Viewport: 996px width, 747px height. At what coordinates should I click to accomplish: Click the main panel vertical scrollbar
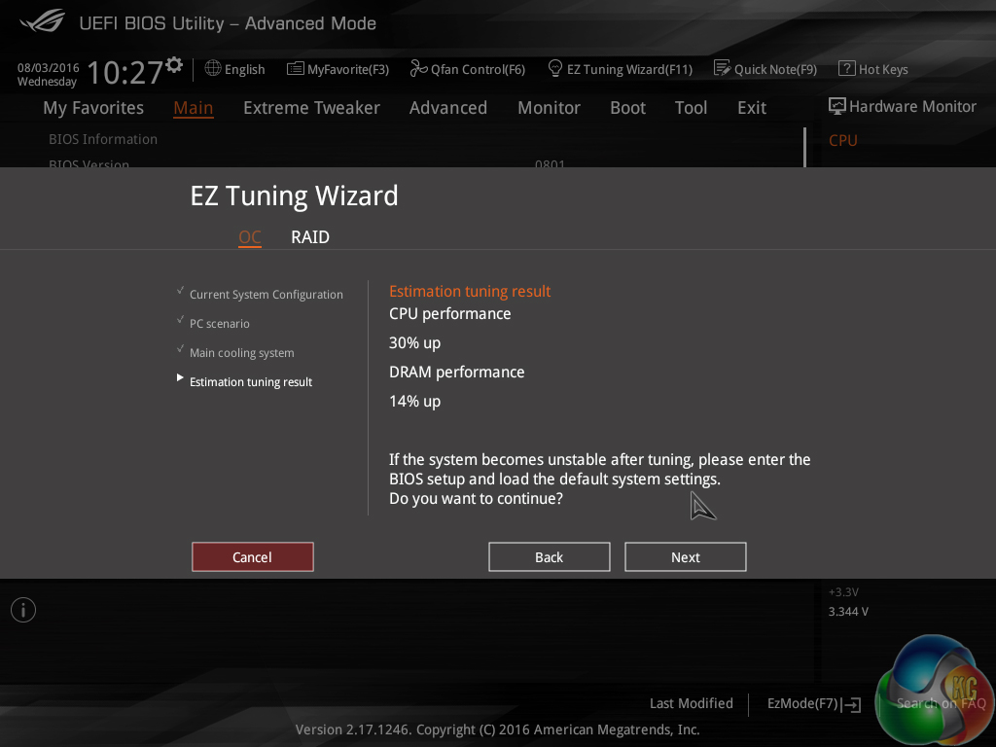[804, 148]
